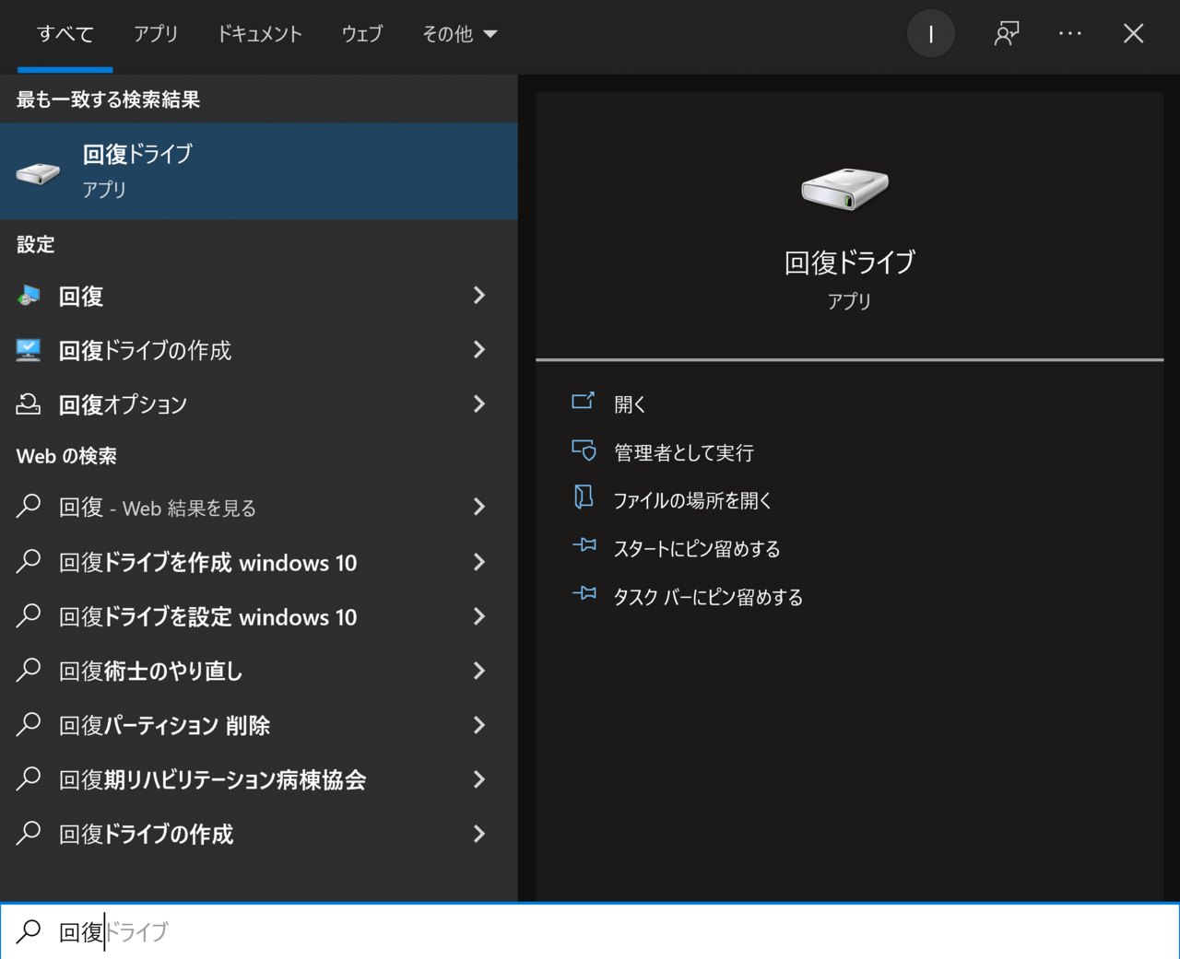Switch to the すべて tab

click(65, 34)
